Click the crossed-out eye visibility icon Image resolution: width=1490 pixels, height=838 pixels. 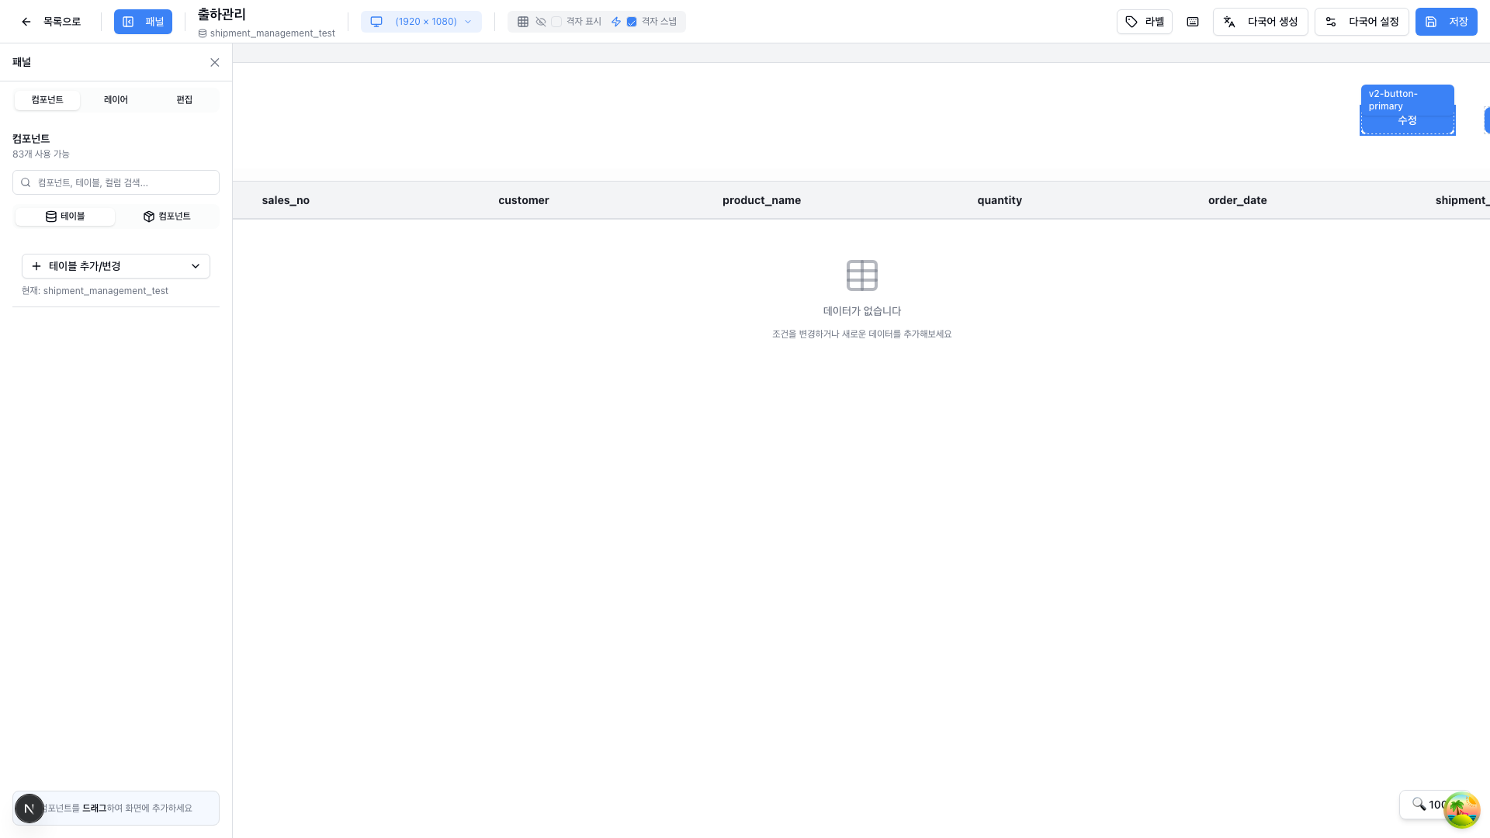tap(541, 22)
